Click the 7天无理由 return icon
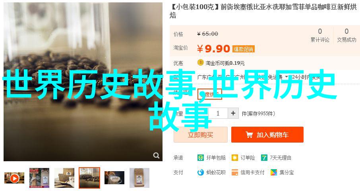This screenshot has width=360, height=193. pos(264,158)
